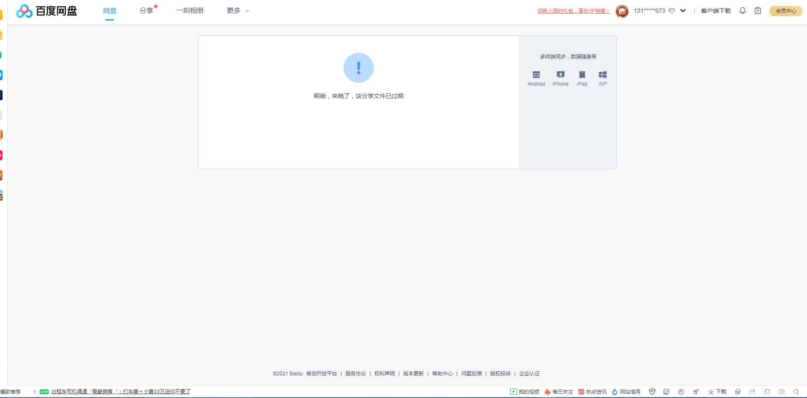Image resolution: width=807 pixels, height=398 pixels.
Task: Open the 客户端下载 link
Action: point(716,11)
